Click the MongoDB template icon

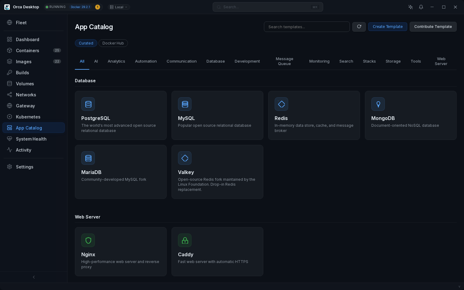pos(378,104)
